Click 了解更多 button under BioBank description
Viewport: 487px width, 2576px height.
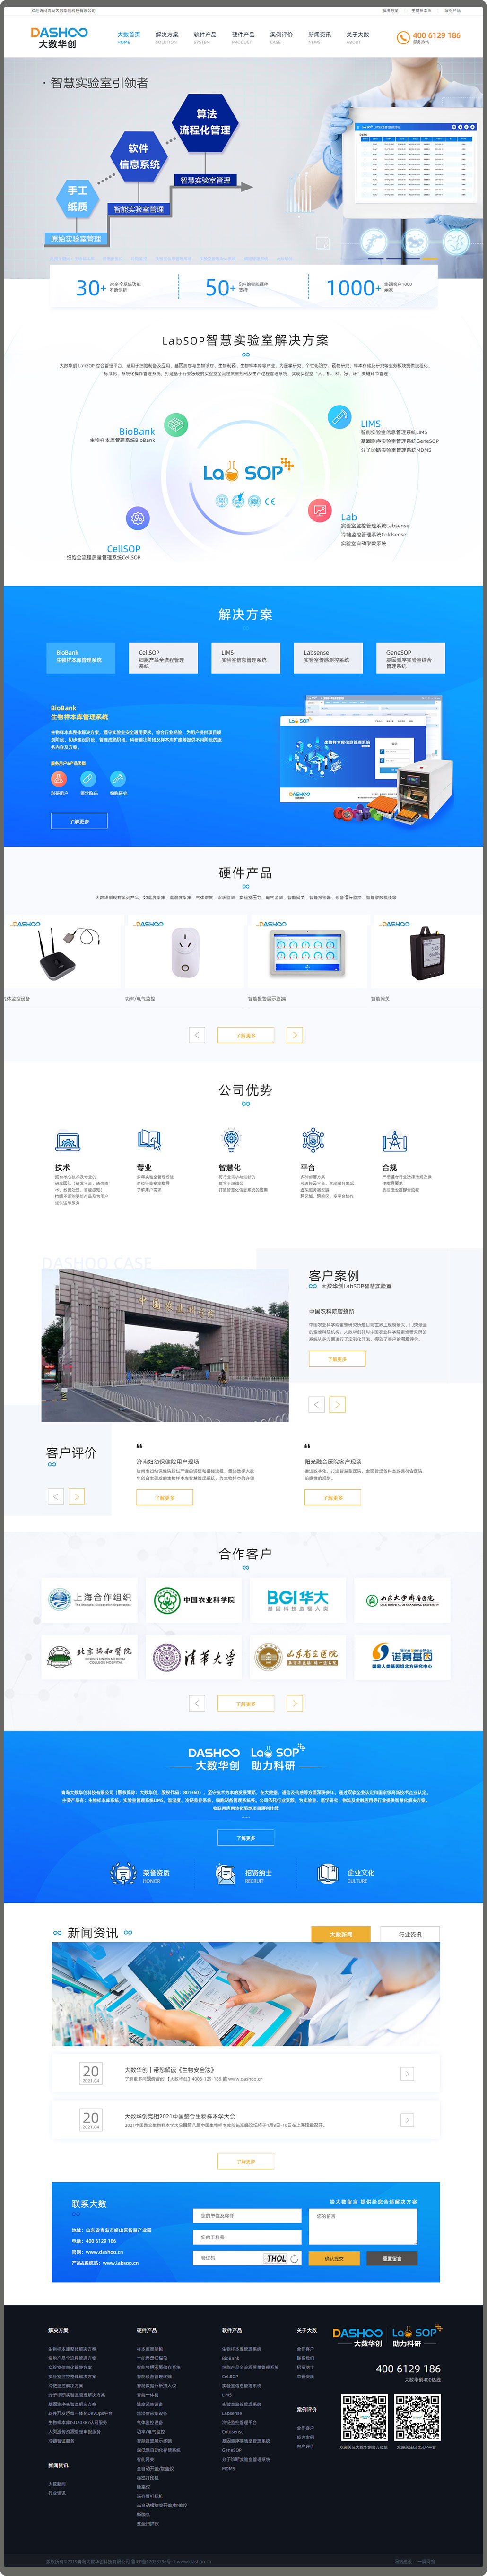click(79, 821)
